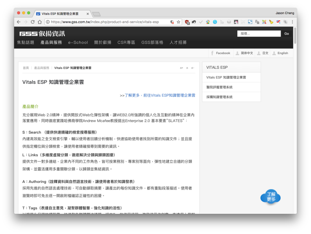Open Chrome three-dot menu

coord(292,22)
